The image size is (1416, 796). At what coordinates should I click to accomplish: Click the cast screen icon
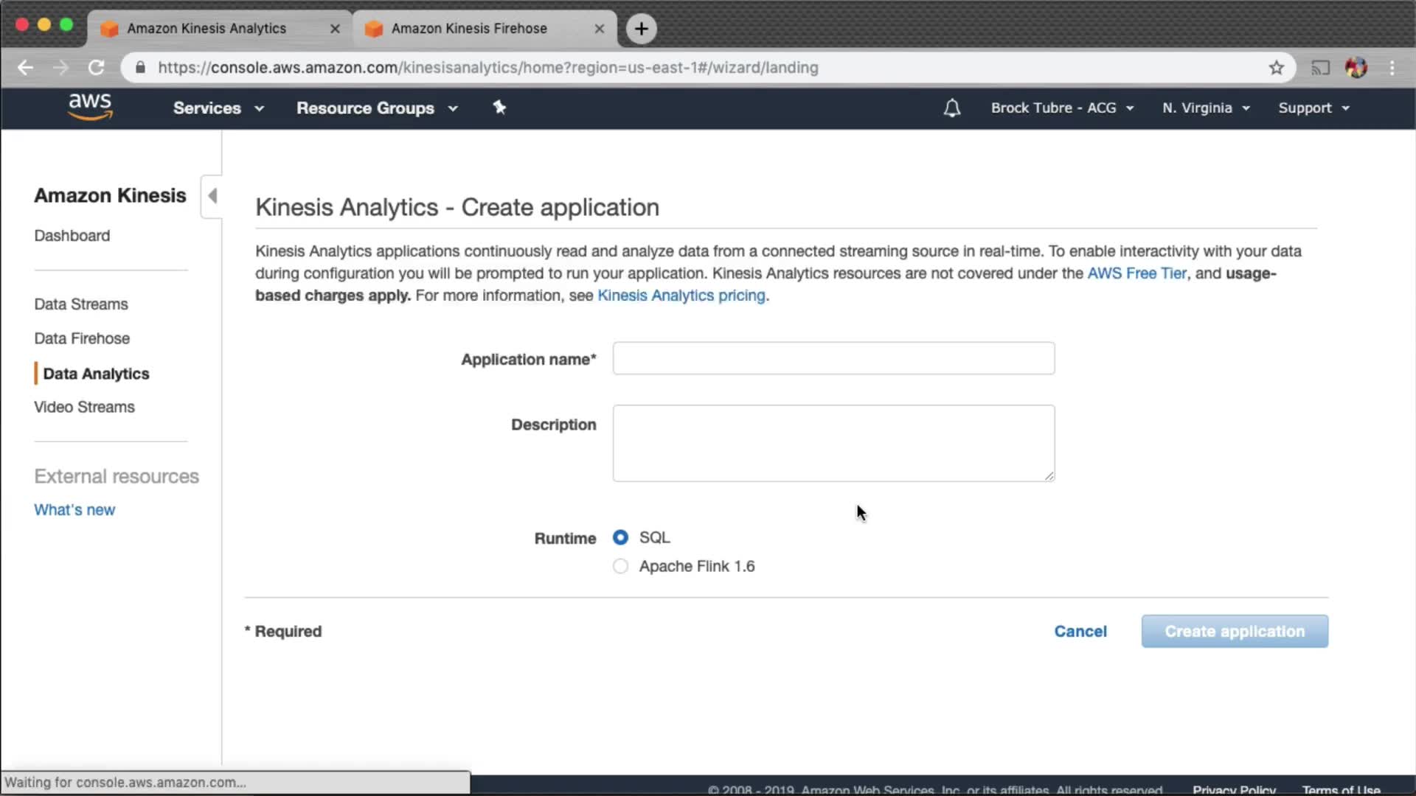1320,68
